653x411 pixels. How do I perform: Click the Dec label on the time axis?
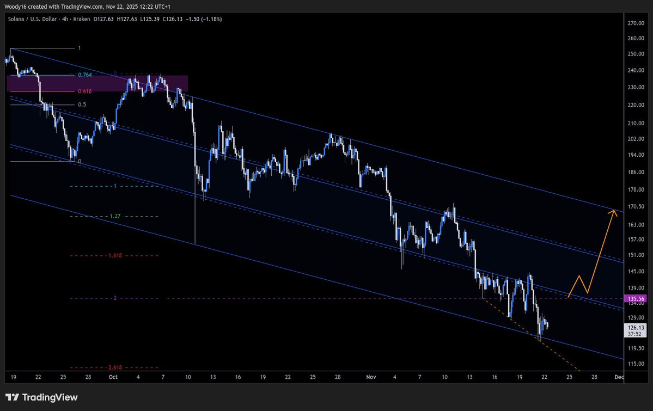click(x=618, y=377)
